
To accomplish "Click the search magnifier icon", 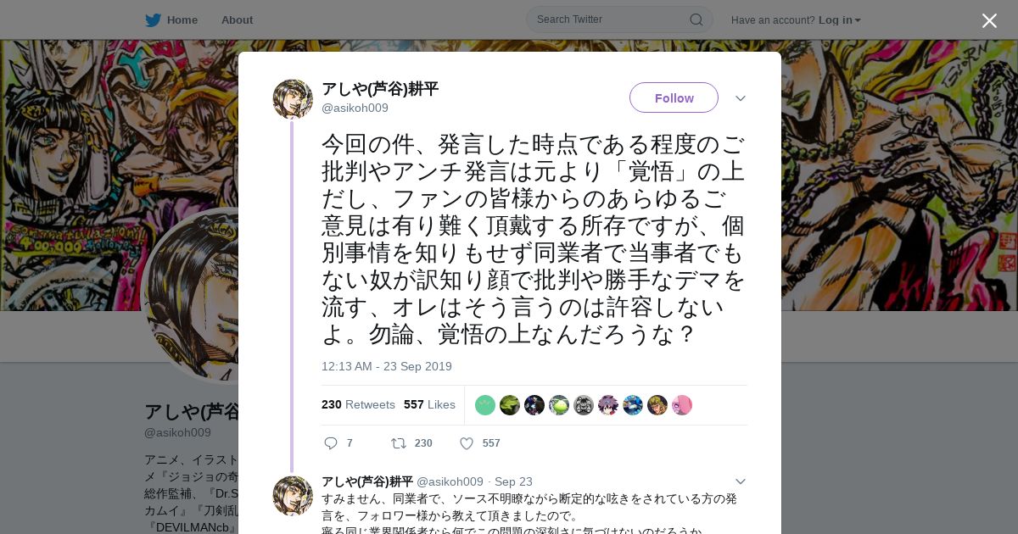I will (x=696, y=19).
